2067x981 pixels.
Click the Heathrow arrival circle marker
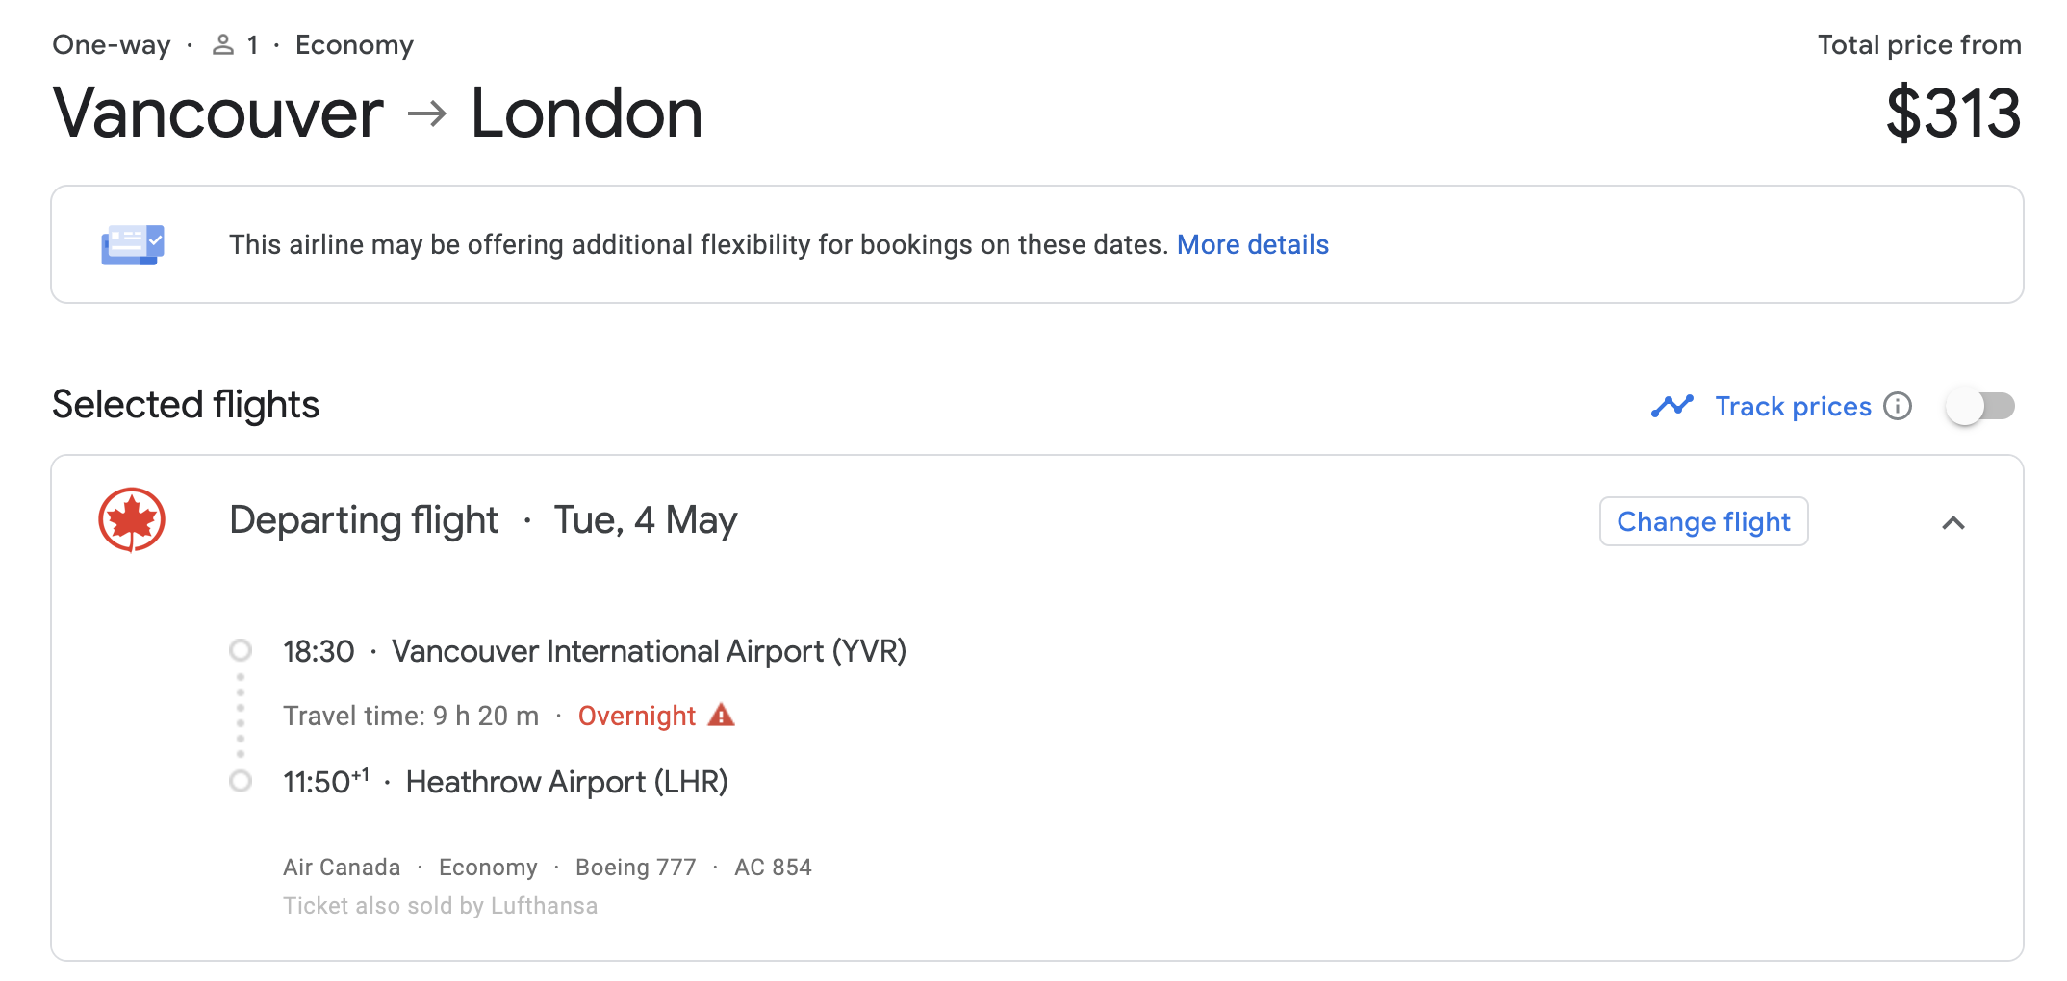click(241, 781)
